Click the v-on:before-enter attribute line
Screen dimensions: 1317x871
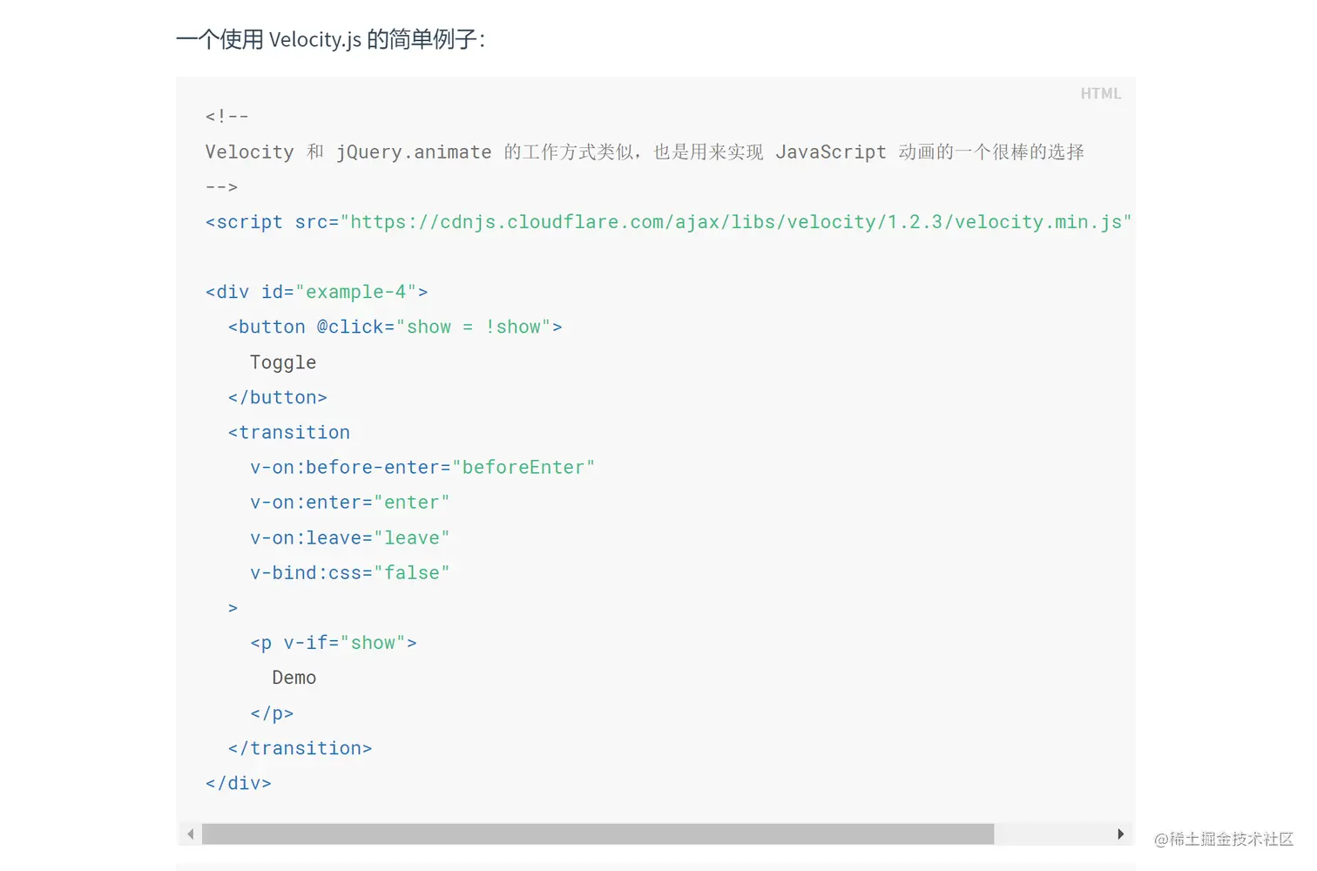pos(422,468)
